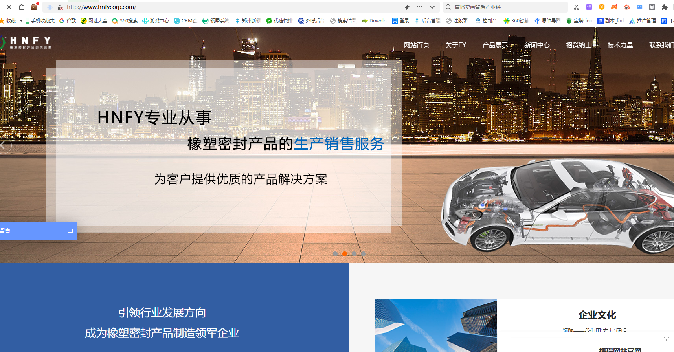Open the 产品展示 navigation item
This screenshot has height=352, width=674.
495,45
